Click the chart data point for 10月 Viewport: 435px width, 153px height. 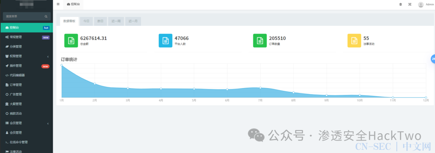tap(360, 95)
